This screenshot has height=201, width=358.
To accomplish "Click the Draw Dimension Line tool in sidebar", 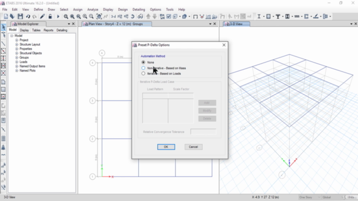I will click(3, 130).
